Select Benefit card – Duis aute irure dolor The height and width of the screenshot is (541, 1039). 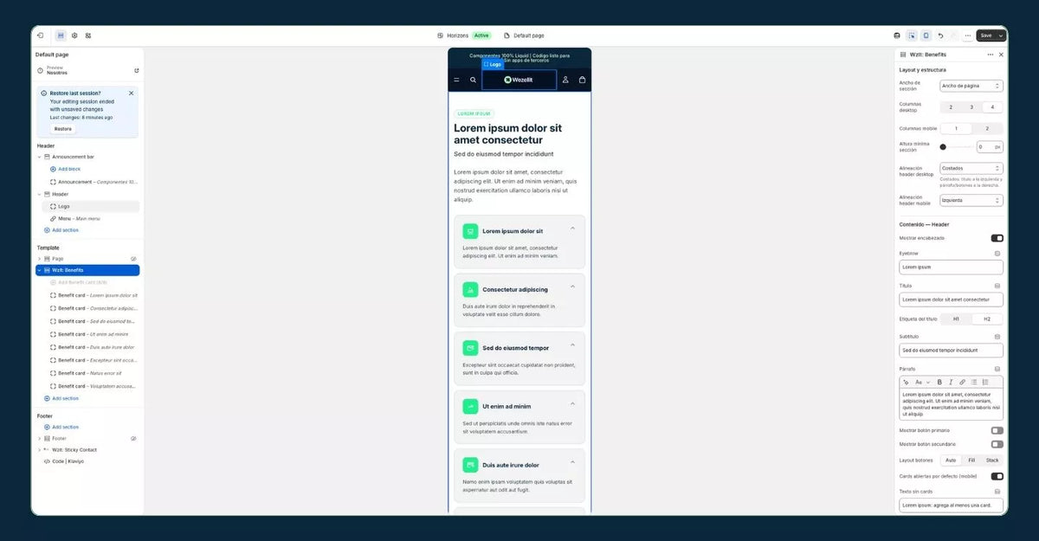coord(93,347)
